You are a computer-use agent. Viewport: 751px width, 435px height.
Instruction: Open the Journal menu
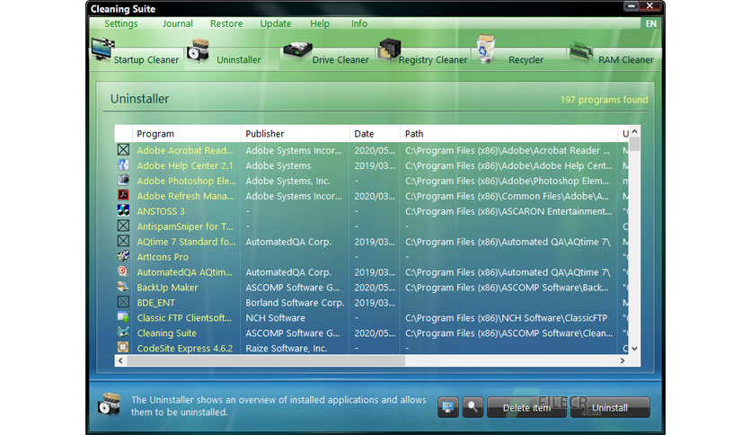click(x=177, y=23)
